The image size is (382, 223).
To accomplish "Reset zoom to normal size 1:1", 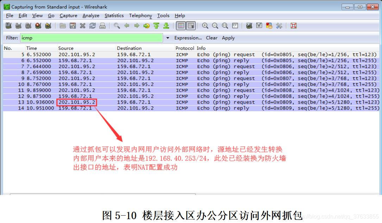I will 225,26.
